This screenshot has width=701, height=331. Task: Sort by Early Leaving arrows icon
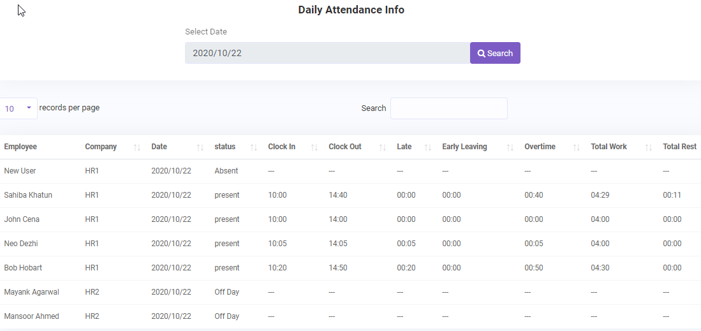click(510, 147)
